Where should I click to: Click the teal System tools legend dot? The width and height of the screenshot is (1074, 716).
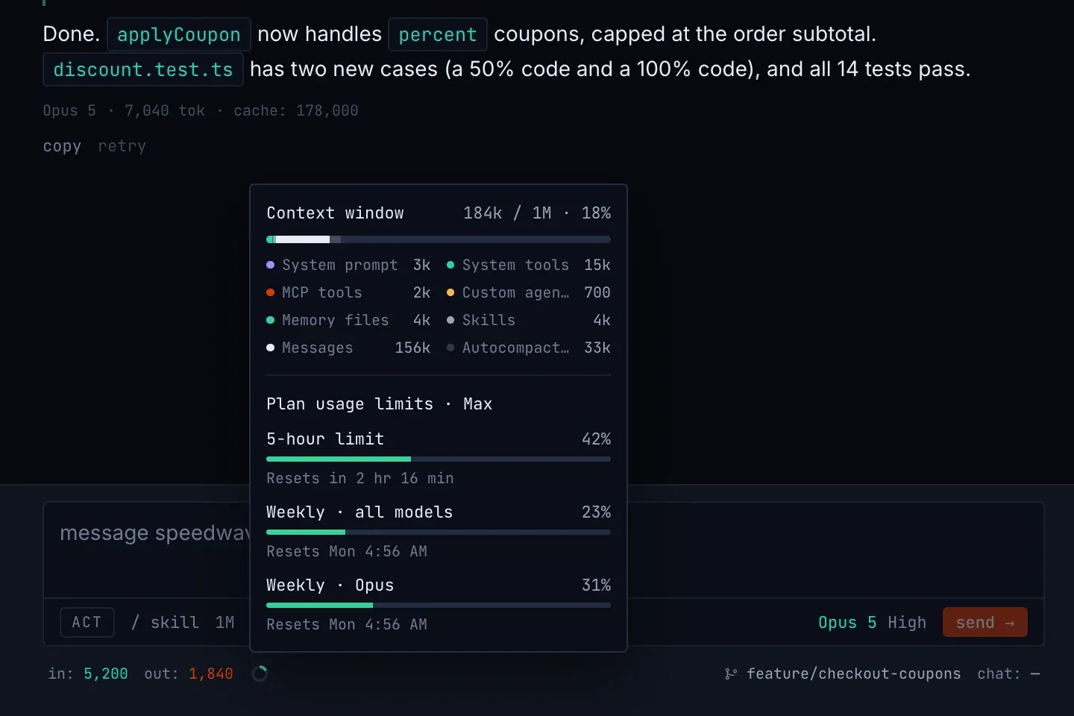450,265
